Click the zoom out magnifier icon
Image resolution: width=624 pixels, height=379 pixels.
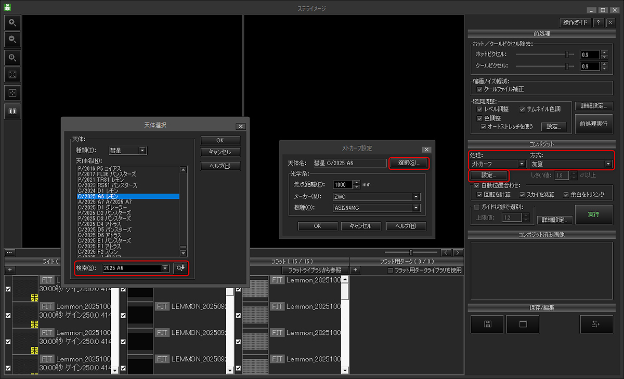pyautogui.click(x=12, y=39)
